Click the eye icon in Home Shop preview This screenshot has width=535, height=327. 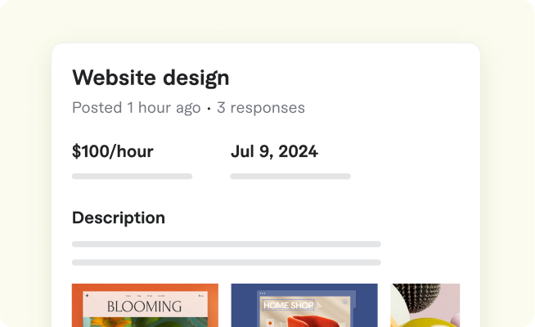pos(344,302)
